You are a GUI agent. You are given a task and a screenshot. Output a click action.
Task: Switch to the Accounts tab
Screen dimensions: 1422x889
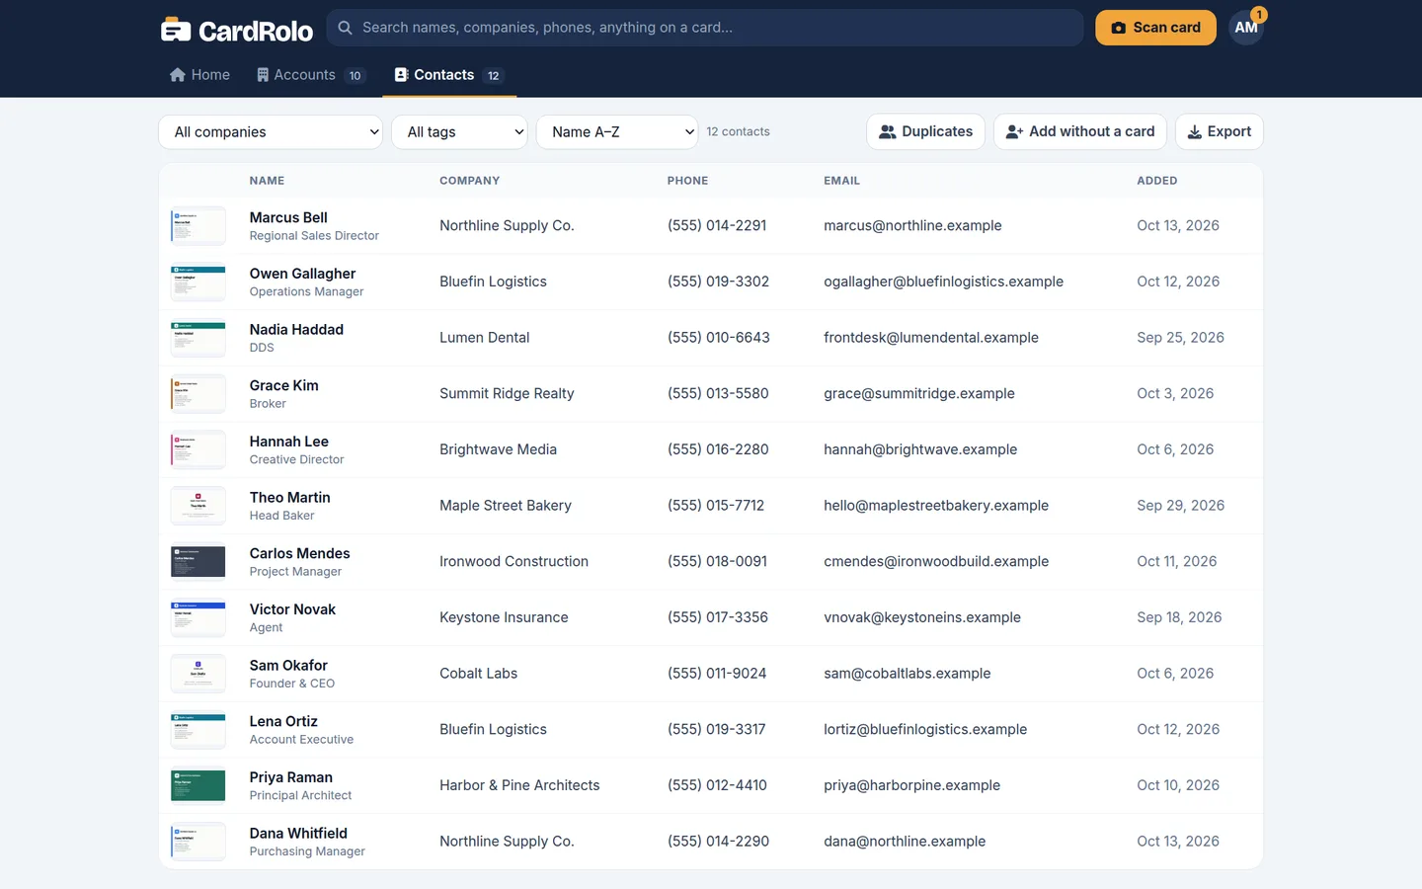pos(311,75)
